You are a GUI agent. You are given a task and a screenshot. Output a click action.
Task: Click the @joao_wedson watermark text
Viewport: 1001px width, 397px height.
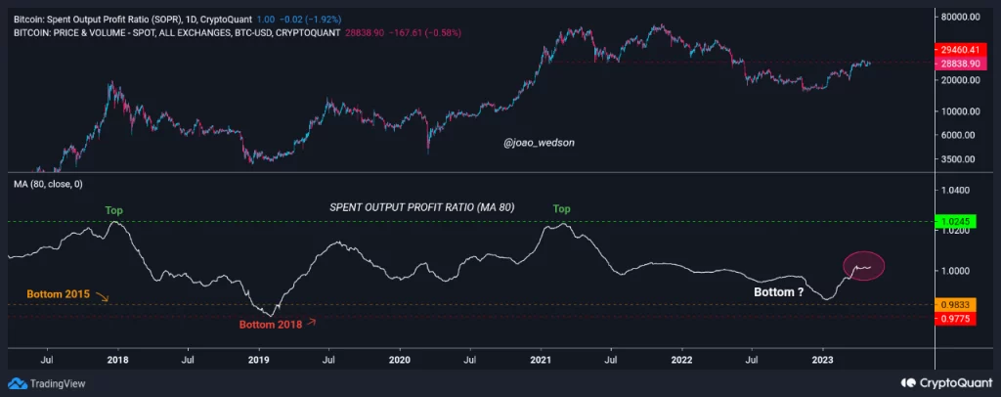537,143
